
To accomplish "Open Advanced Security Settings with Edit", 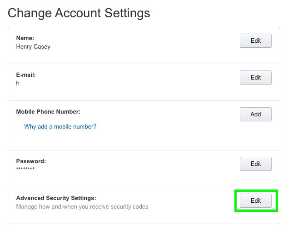I will [x=255, y=200].
